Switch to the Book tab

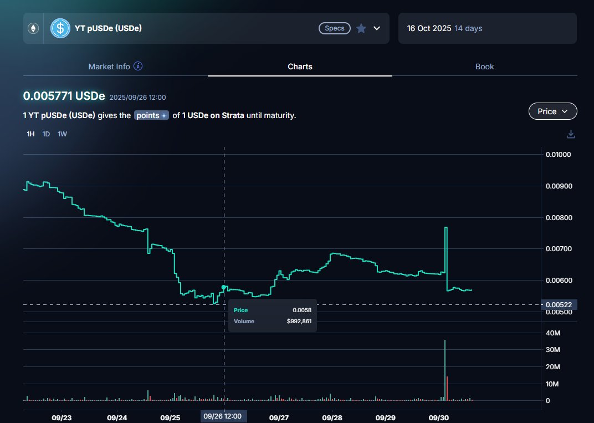[x=484, y=67]
